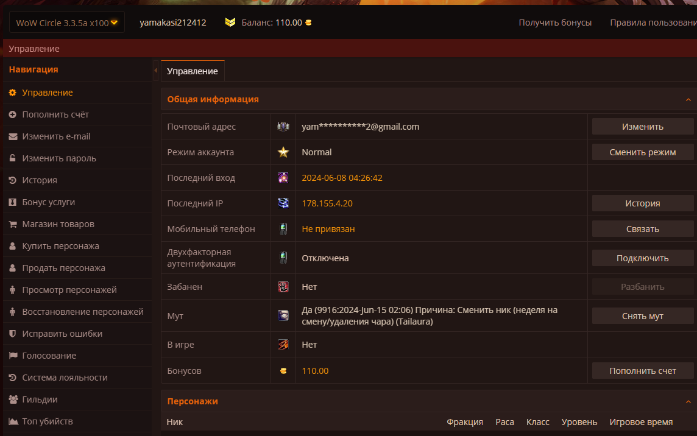Click the flag icon beside Голосование
The width and height of the screenshot is (697, 436).
click(13, 356)
